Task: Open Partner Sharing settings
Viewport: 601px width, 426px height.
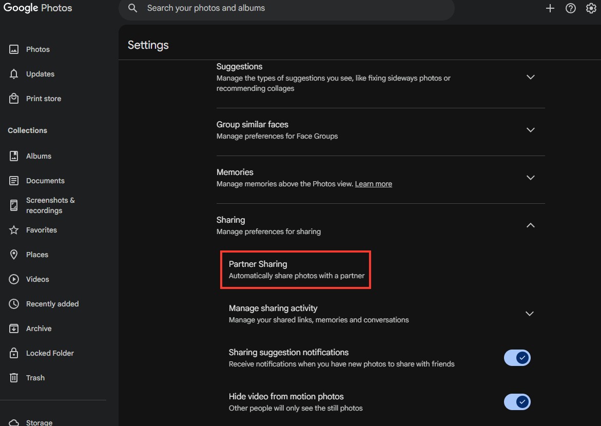Action: [x=296, y=269]
